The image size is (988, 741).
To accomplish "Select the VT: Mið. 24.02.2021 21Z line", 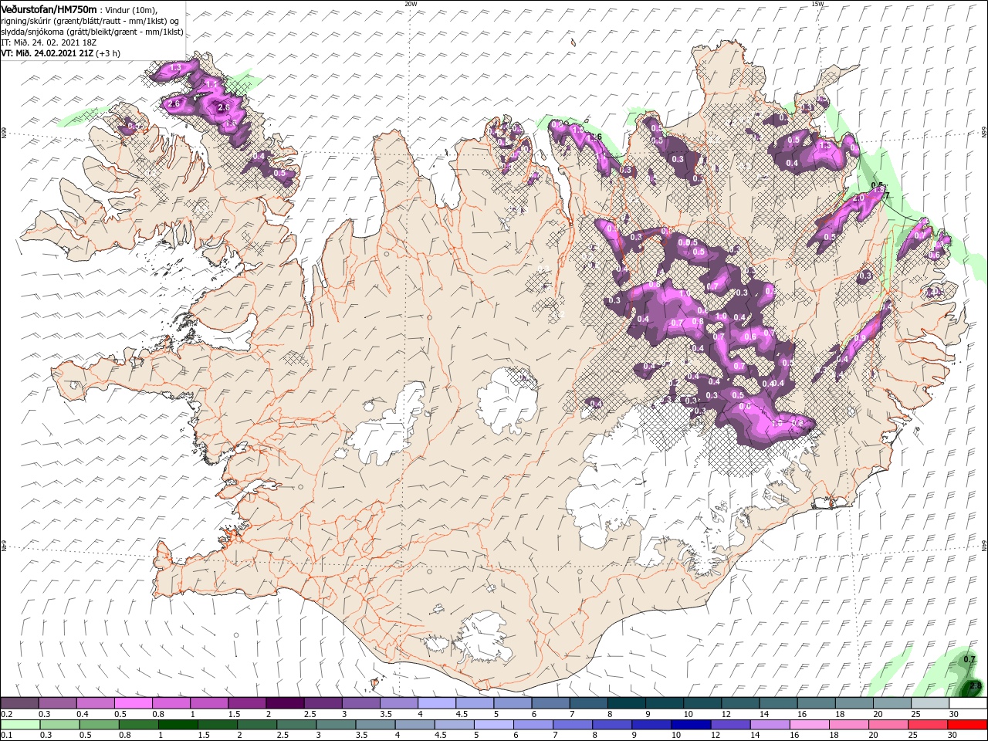I will point(59,52).
